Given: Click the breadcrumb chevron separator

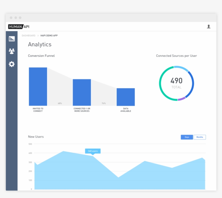Looking at the screenshot, I should coord(38,35).
